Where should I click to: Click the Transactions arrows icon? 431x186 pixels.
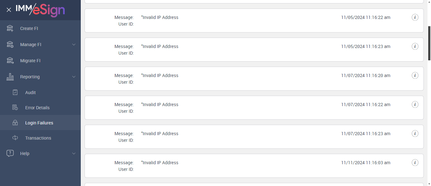coord(15,138)
